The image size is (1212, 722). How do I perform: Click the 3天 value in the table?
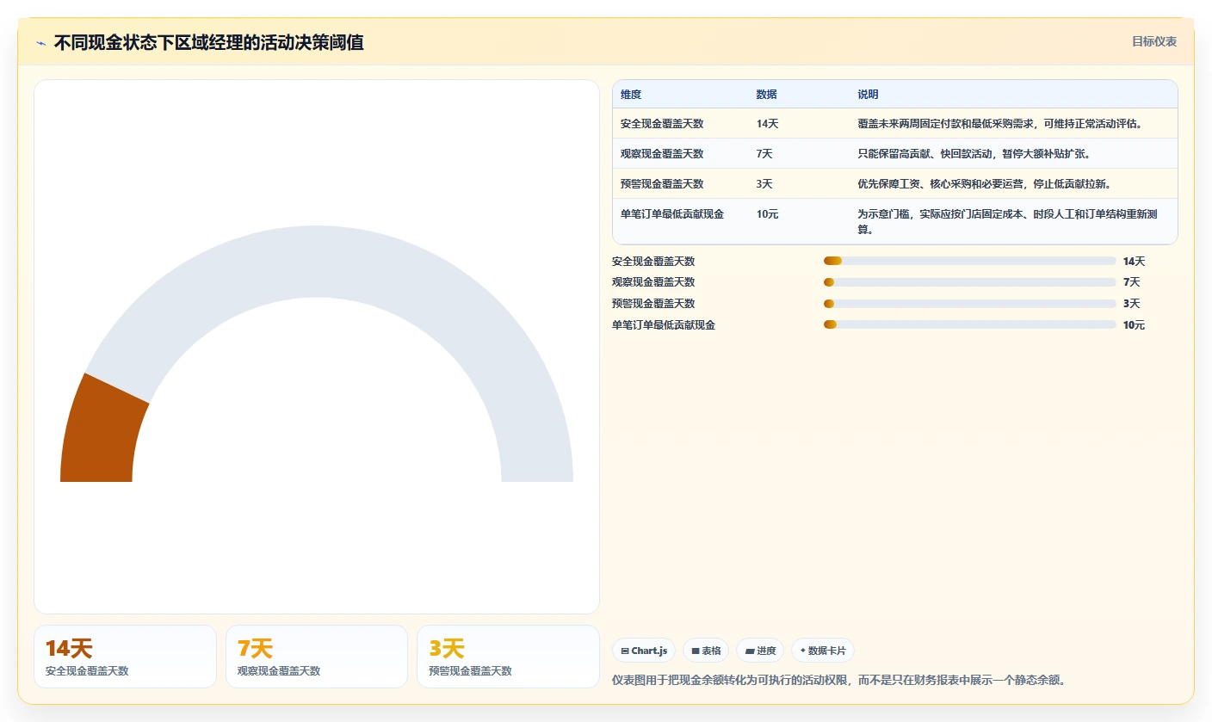pyautogui.click(x=764, y=184)
